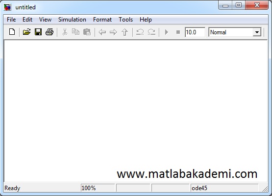Open a model with the folder icon

pos(27,32)
